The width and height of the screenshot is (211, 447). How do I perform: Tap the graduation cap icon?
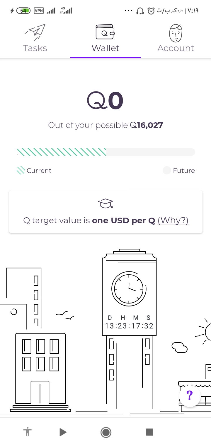pos(105,203)
